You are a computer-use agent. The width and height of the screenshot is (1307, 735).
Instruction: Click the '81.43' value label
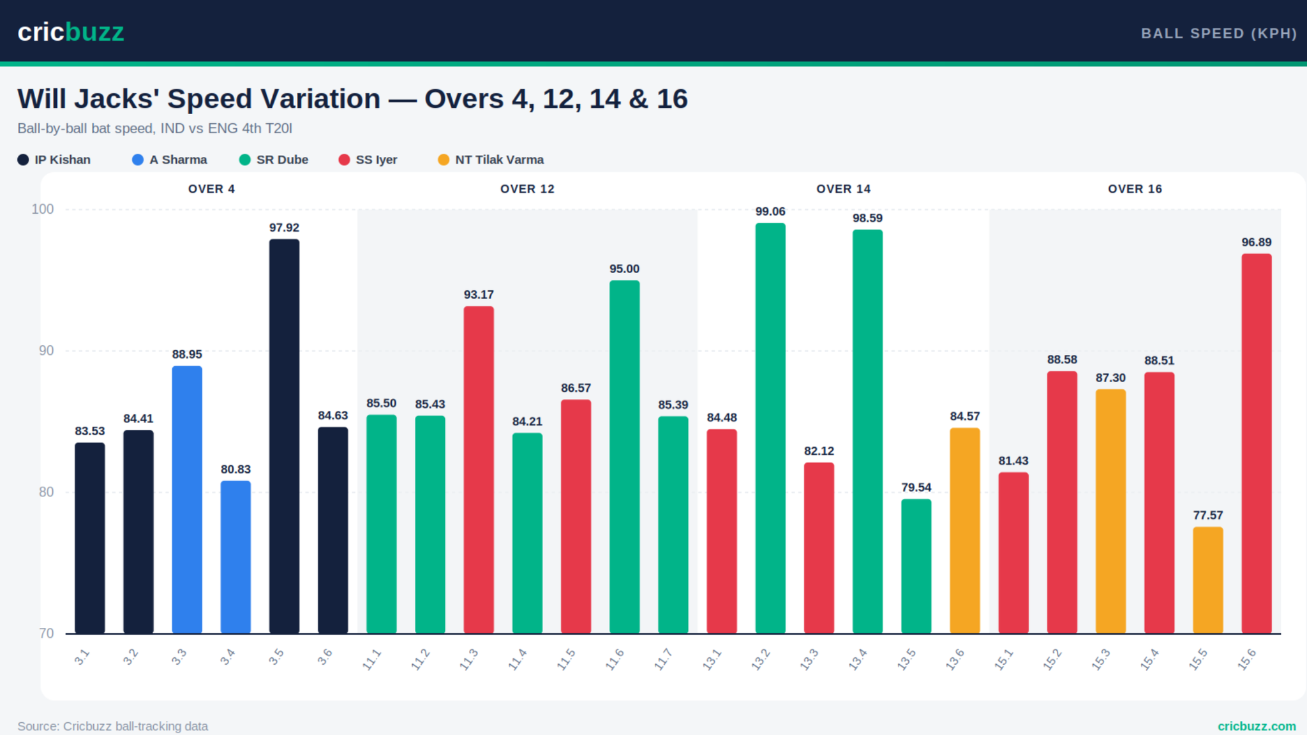pyautogui.click(x=1013, y=461)
